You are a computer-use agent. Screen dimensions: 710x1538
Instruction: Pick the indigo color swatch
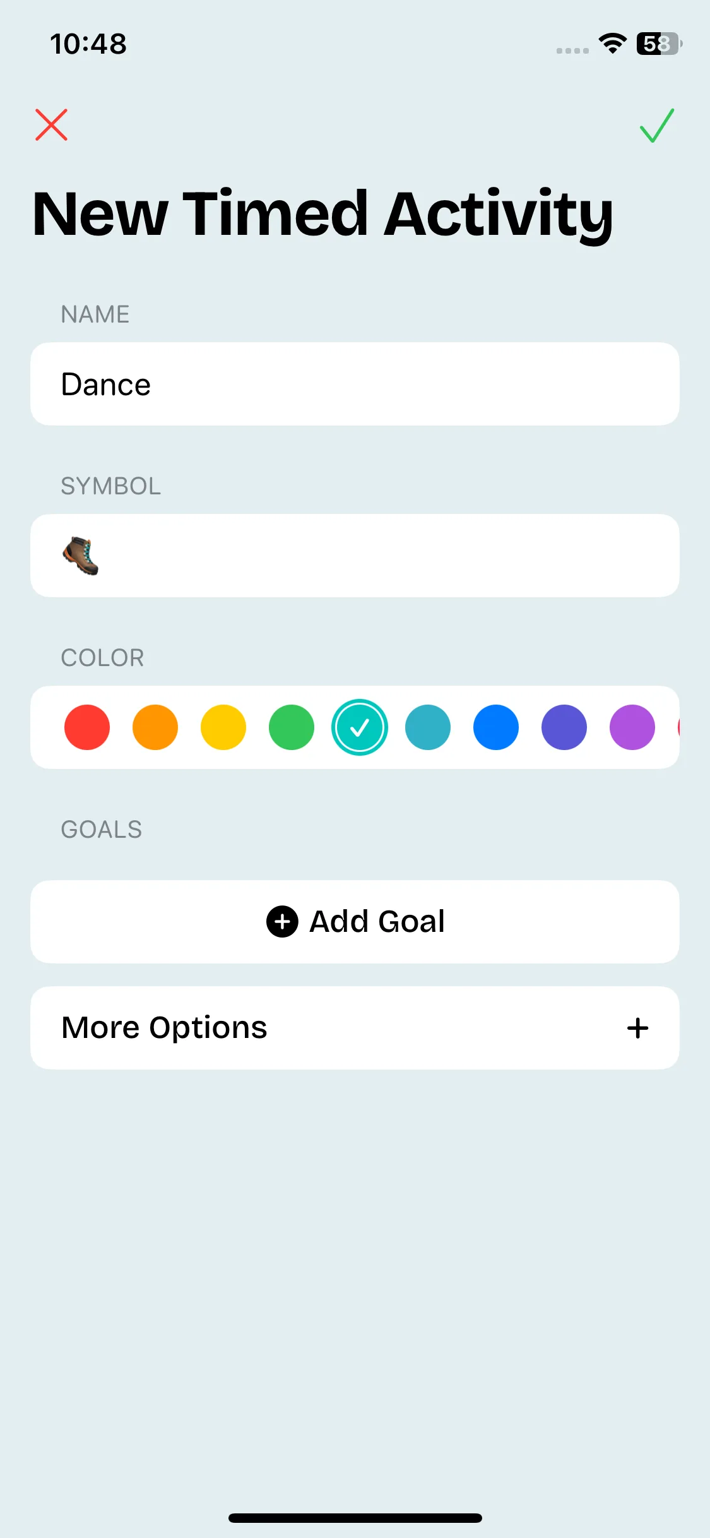coord(564,727)
